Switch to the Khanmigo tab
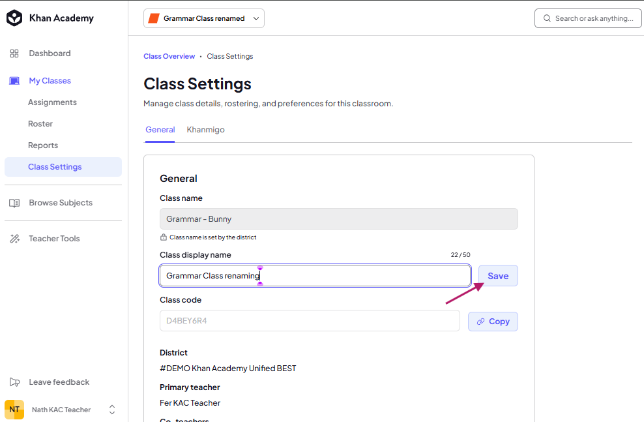 click(x=205, y=130)
